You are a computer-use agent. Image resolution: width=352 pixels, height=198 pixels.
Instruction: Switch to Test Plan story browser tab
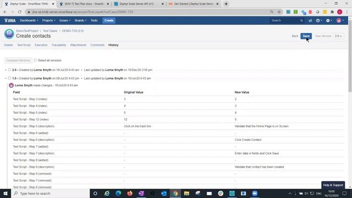[x=84, y=4]
